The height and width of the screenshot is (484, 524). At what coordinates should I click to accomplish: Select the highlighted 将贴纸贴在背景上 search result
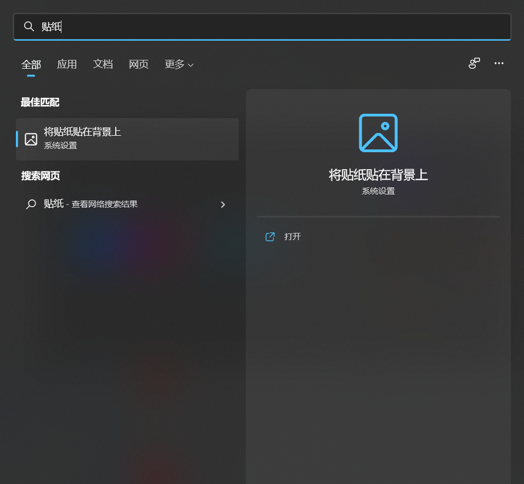tap(127, 138)
